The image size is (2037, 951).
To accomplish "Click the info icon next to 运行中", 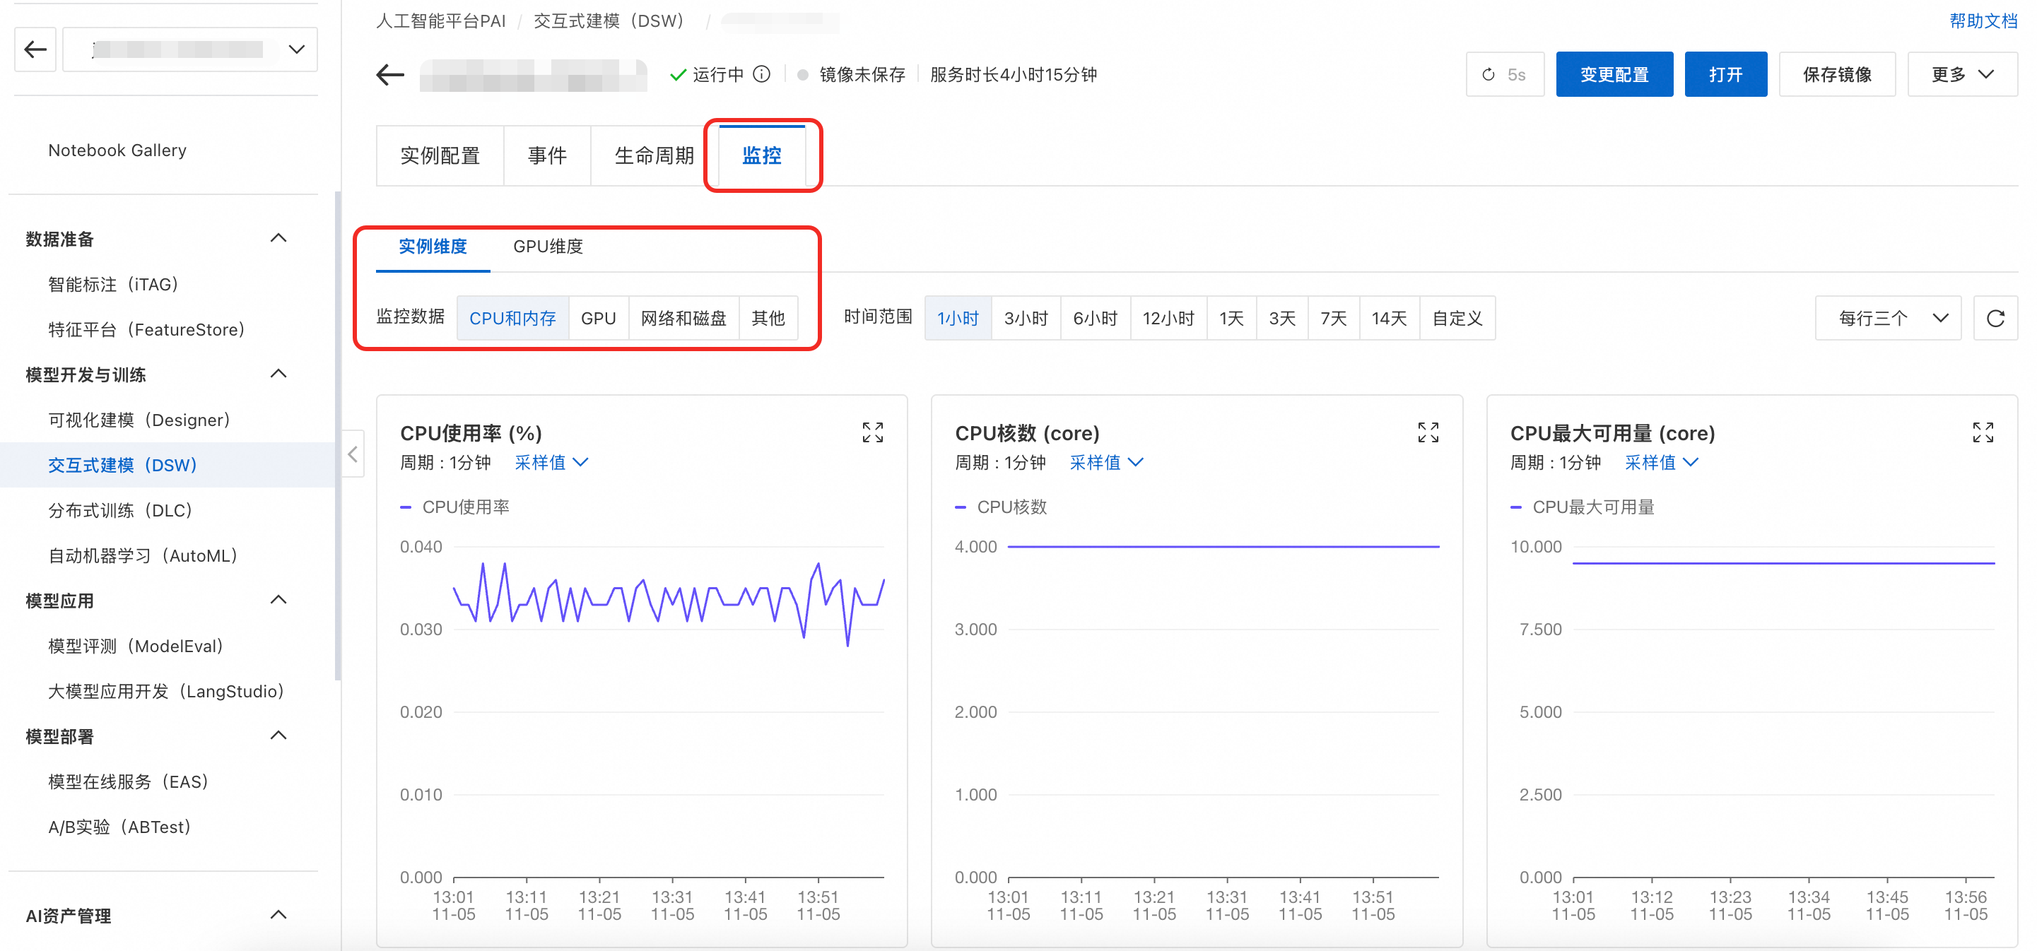I will (761, 74).
